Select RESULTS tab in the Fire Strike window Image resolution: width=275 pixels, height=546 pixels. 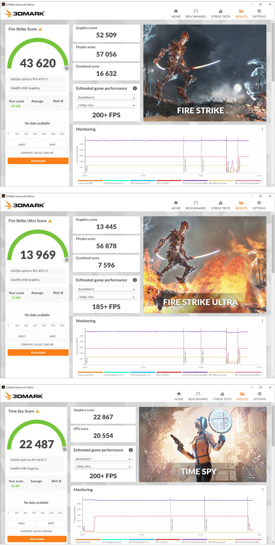click(241, 13)
